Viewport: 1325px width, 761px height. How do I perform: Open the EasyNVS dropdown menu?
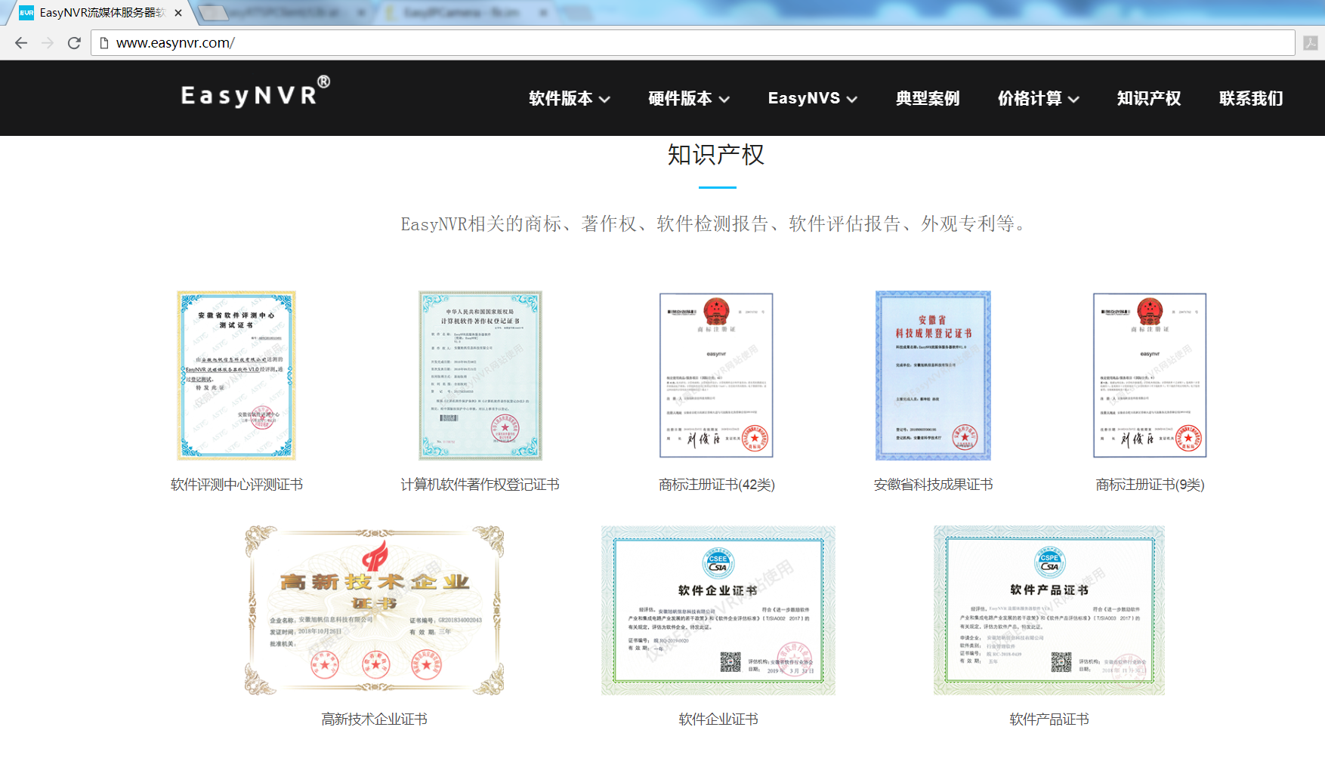coord(813,98)
